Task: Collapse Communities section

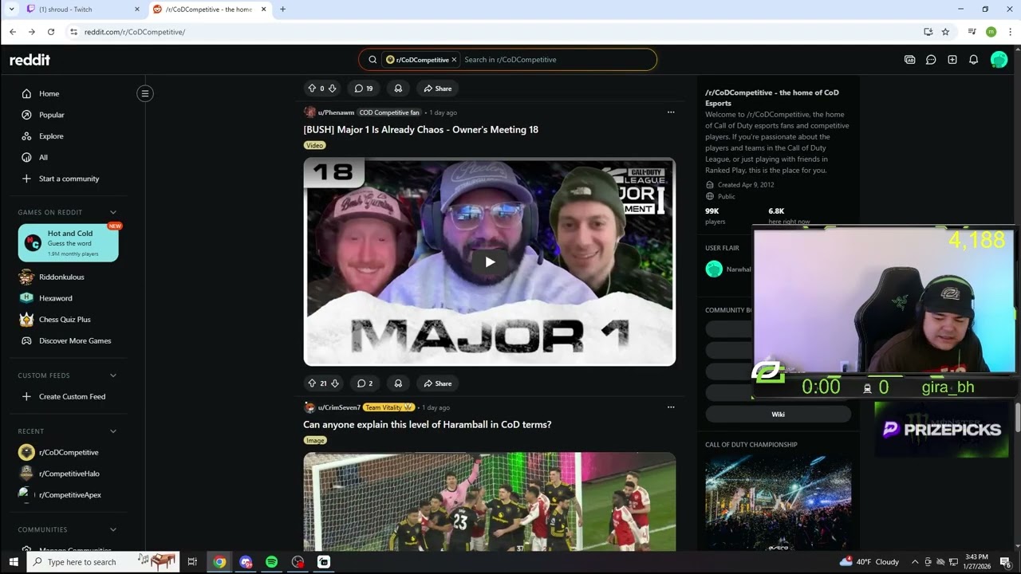Action: (113, 530)
